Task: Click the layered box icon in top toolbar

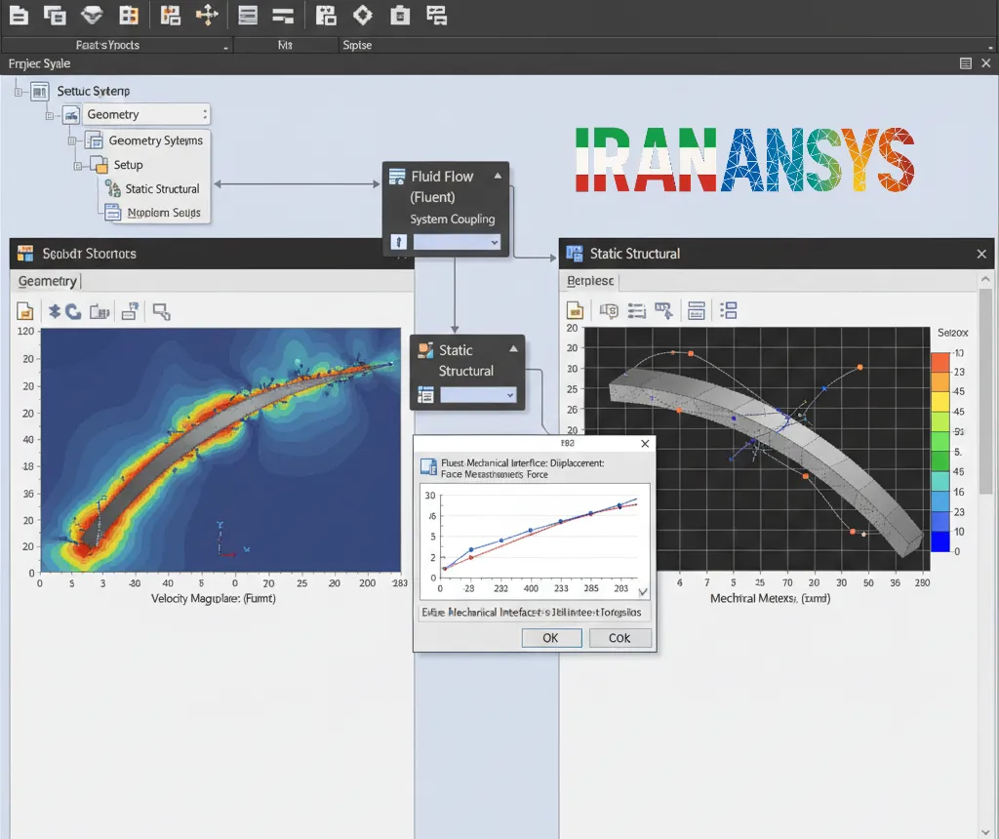Action: click(x=92, y=16)
